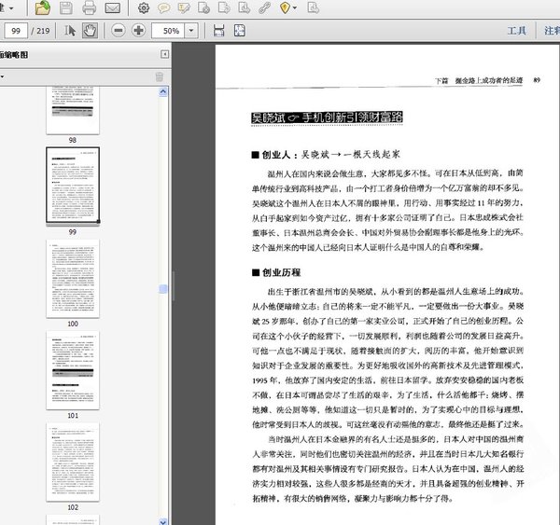
Task: Select the hand pan tool
Action: [x=91, y=31]
